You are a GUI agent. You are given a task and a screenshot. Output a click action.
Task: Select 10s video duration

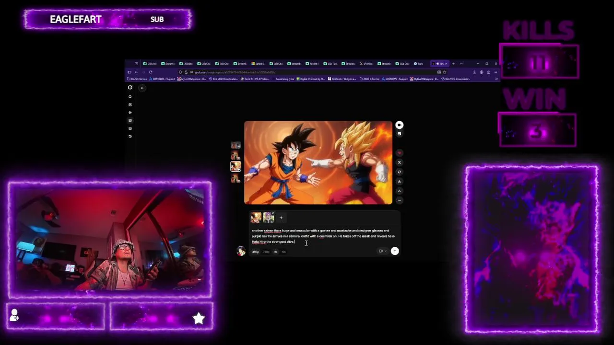coord(283,252)
